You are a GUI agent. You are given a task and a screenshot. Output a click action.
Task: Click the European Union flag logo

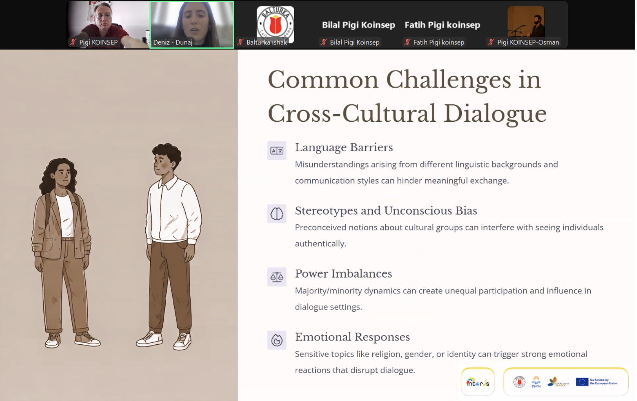click(x=582, y=382)
